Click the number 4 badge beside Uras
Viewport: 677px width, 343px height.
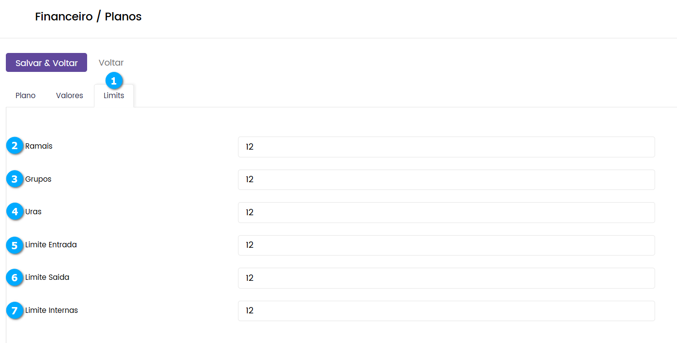click(x=15, y=212)
